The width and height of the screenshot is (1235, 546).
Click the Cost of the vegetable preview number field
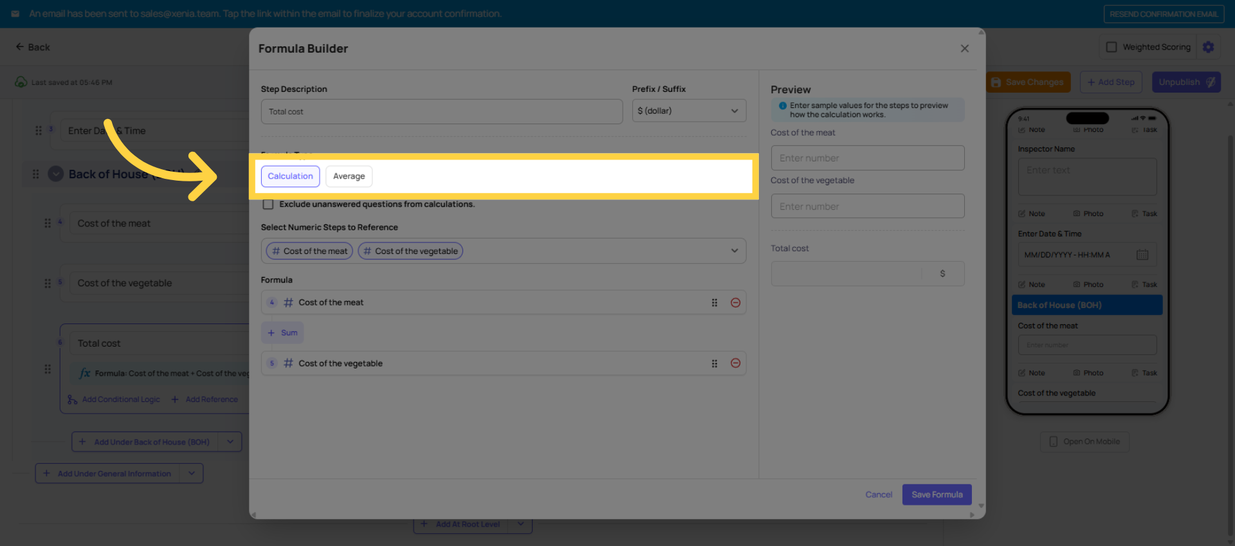pyautogui.click(x=867, y=206)
